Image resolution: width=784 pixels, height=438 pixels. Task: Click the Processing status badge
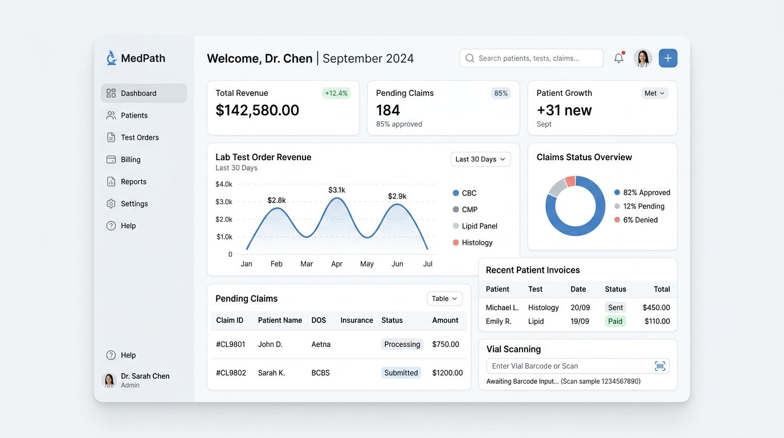[x=402, y=344]
